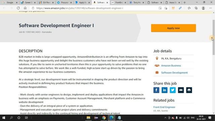
Task: Show hidden system tray icons
Action: pos(165,118)
